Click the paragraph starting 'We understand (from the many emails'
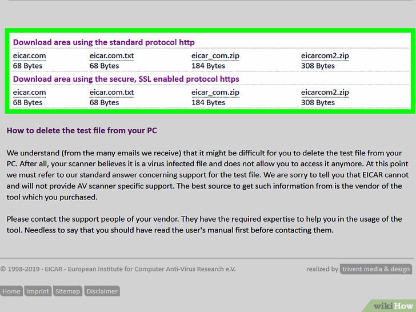The height and width of the screenshot is (312, 416). click(x=207, y=175)
